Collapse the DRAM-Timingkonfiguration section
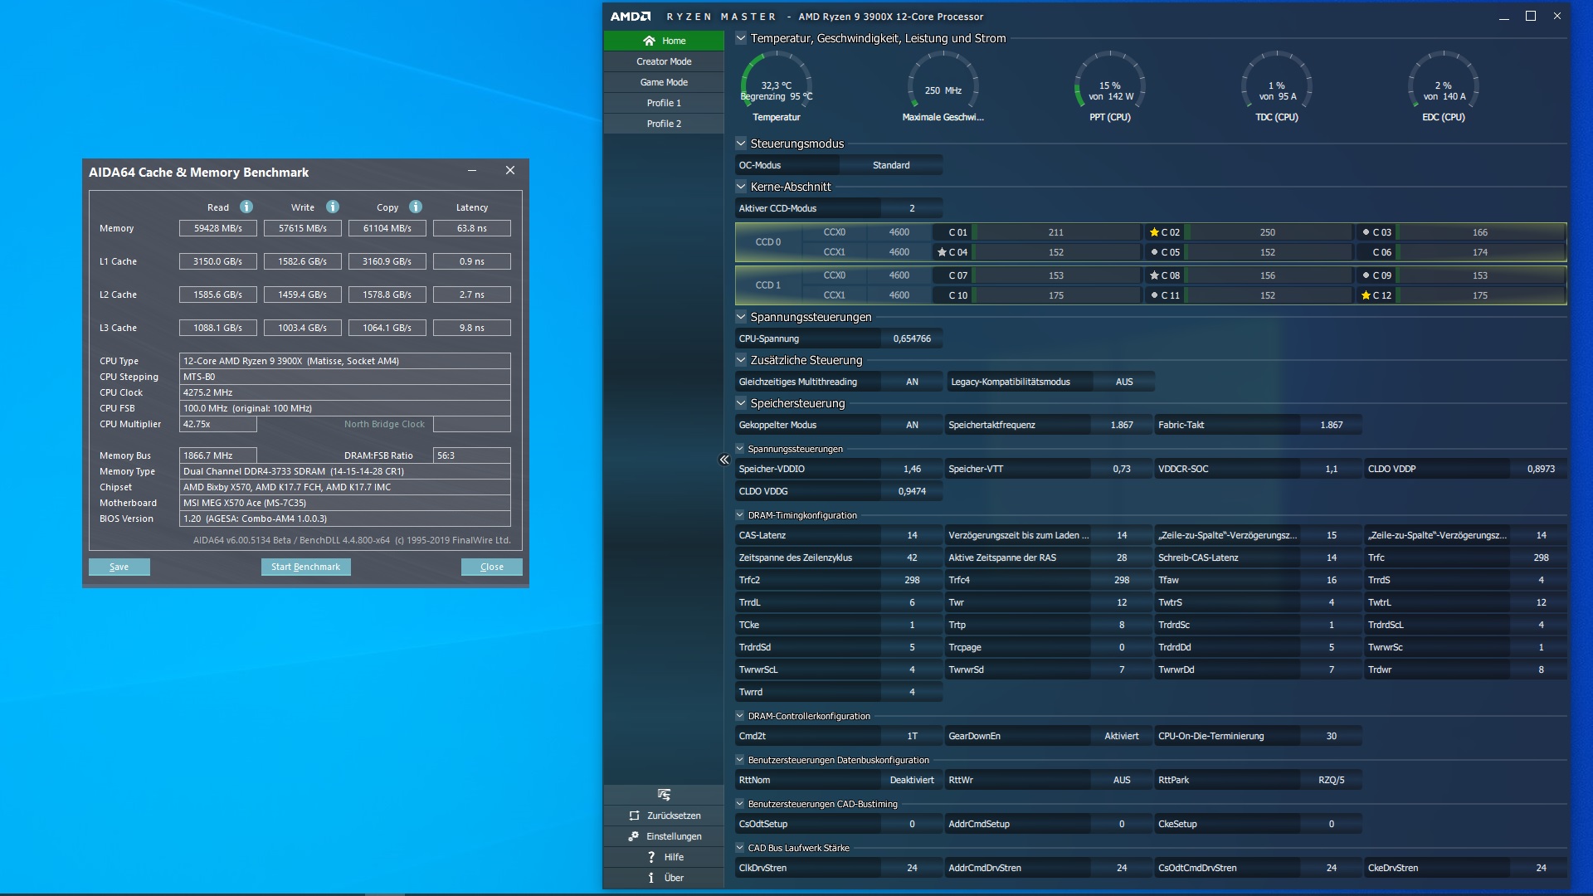The image size is (1593, 896). point(740,515)
